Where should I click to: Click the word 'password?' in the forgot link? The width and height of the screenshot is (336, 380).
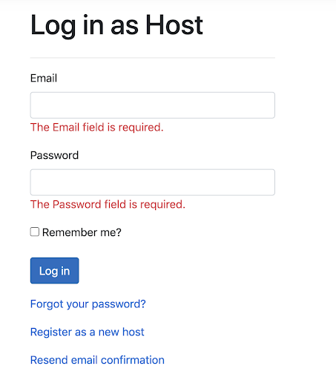click(x=119, y=304)
